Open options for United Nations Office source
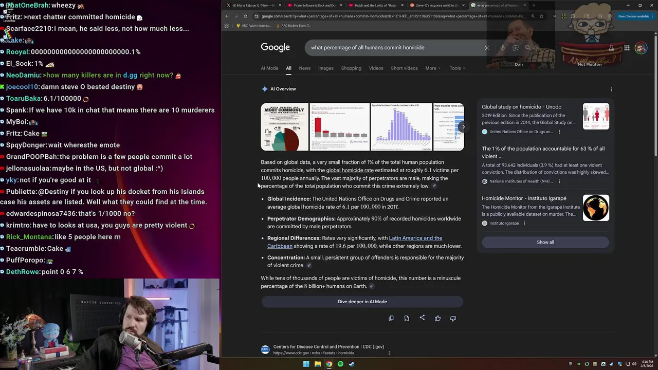Screen dimensions: 658x370 pyautogui.click(x=559, y=132)
